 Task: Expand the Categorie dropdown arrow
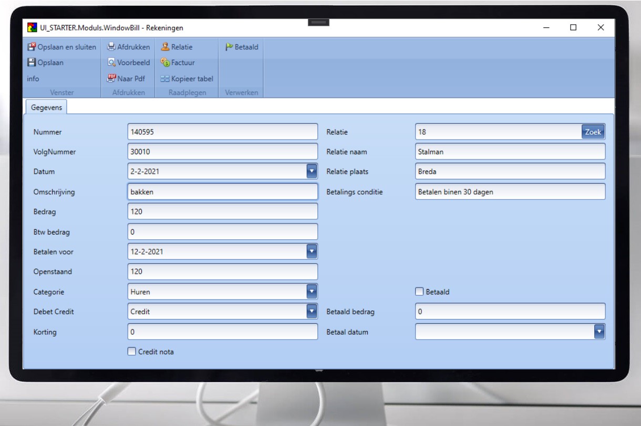tap(312, 292)
